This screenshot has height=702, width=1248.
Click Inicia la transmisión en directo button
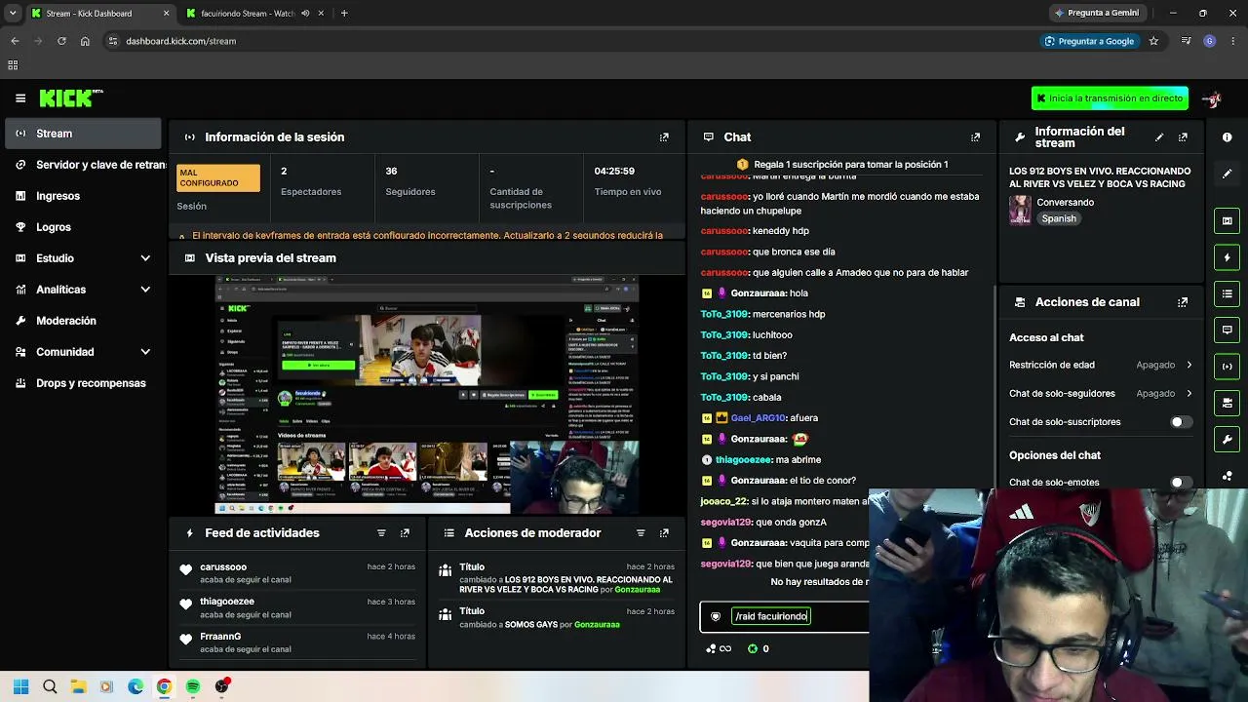[1110, 98]
